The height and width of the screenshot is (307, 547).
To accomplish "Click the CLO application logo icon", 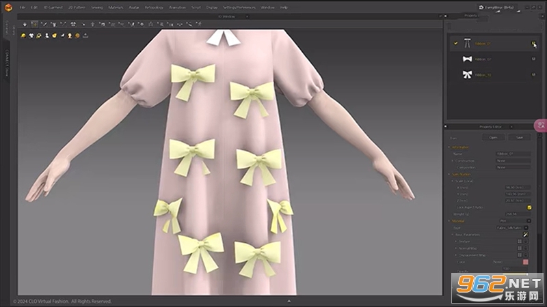I will pos(8,8).
